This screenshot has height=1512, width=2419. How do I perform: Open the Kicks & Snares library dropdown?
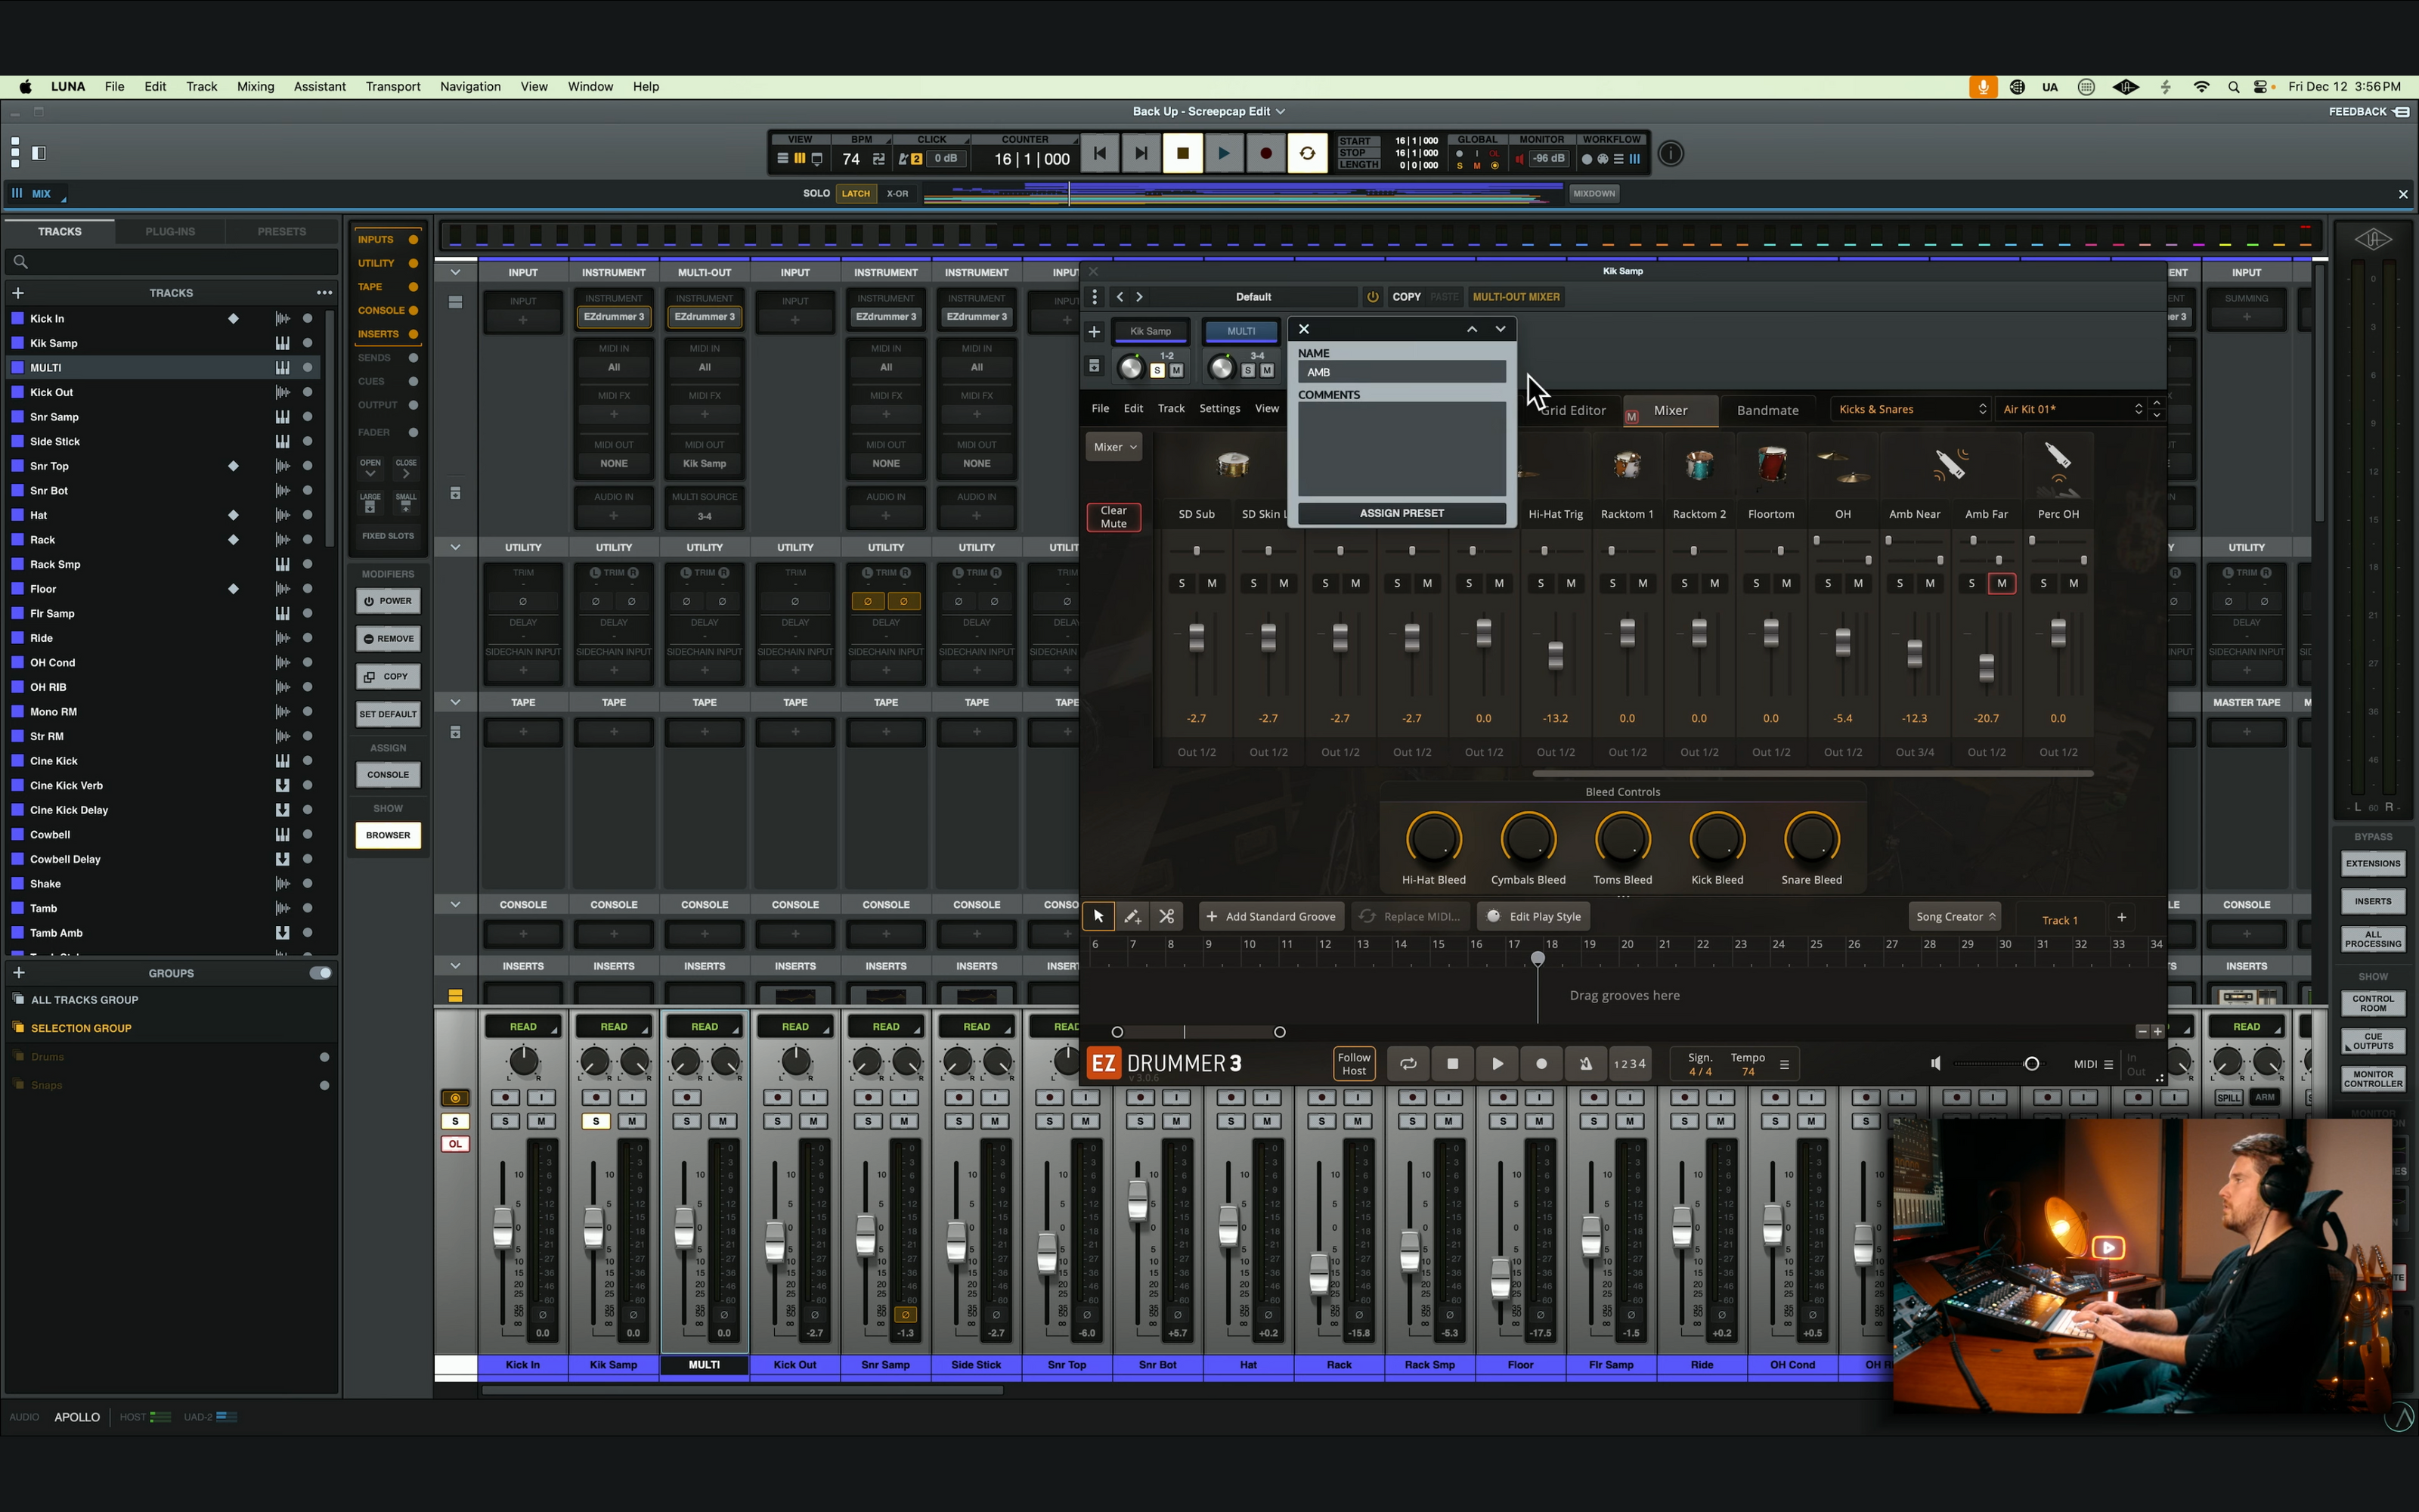[x=1910, y=409]
